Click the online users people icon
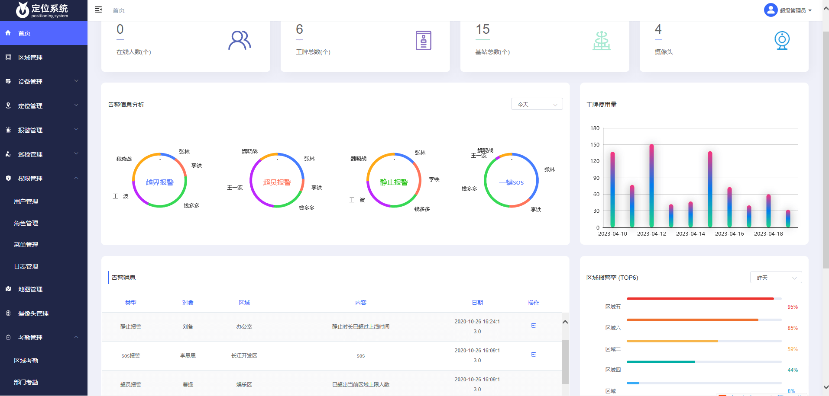 tap(240, 40)
